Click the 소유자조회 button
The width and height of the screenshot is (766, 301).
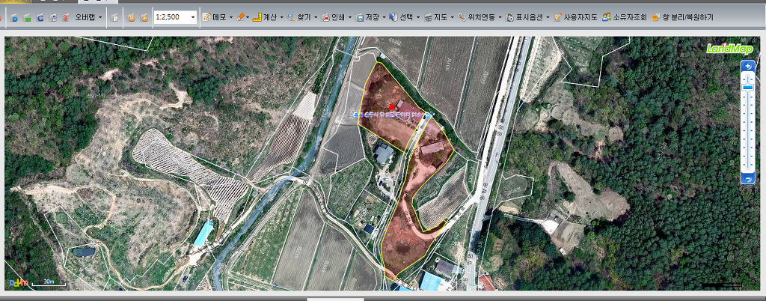pos(625,16)
